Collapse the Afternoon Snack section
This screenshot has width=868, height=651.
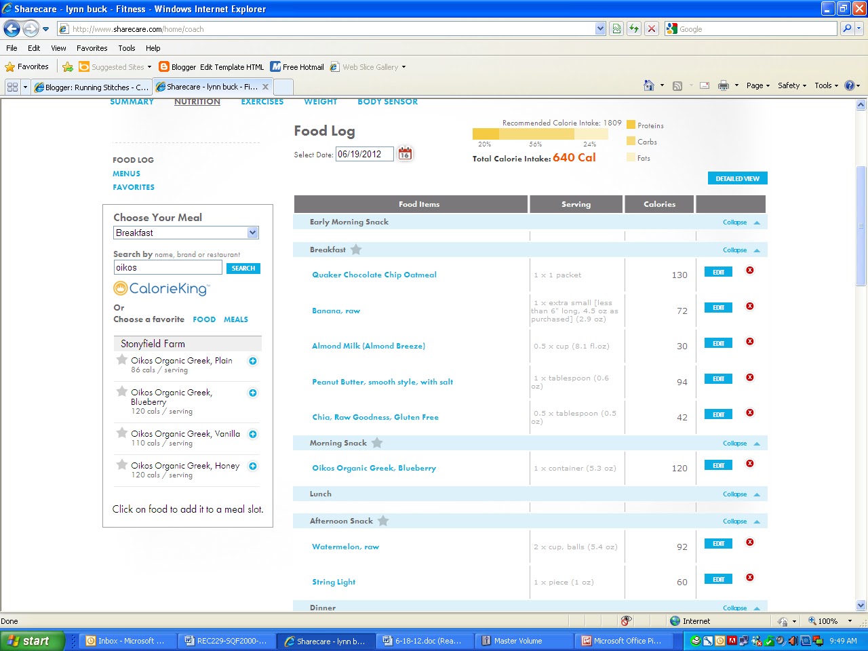tap(741, 521)
